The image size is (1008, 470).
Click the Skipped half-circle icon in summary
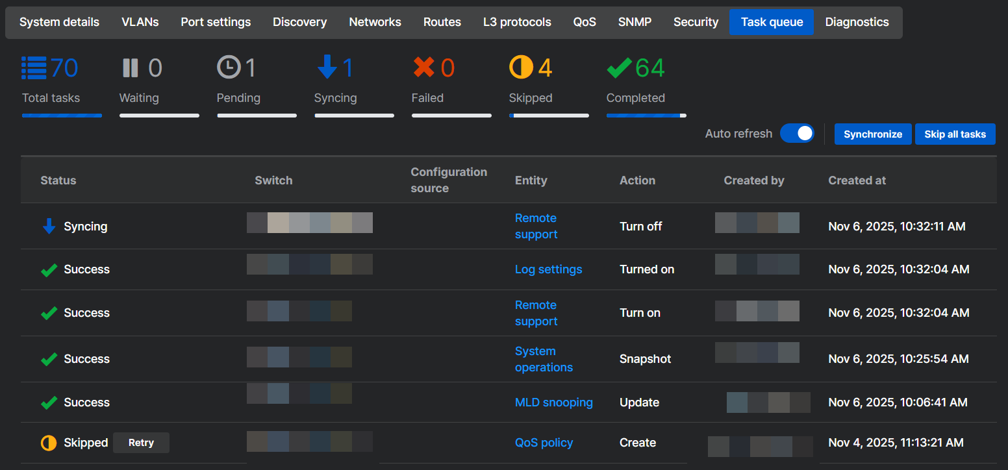521,68
